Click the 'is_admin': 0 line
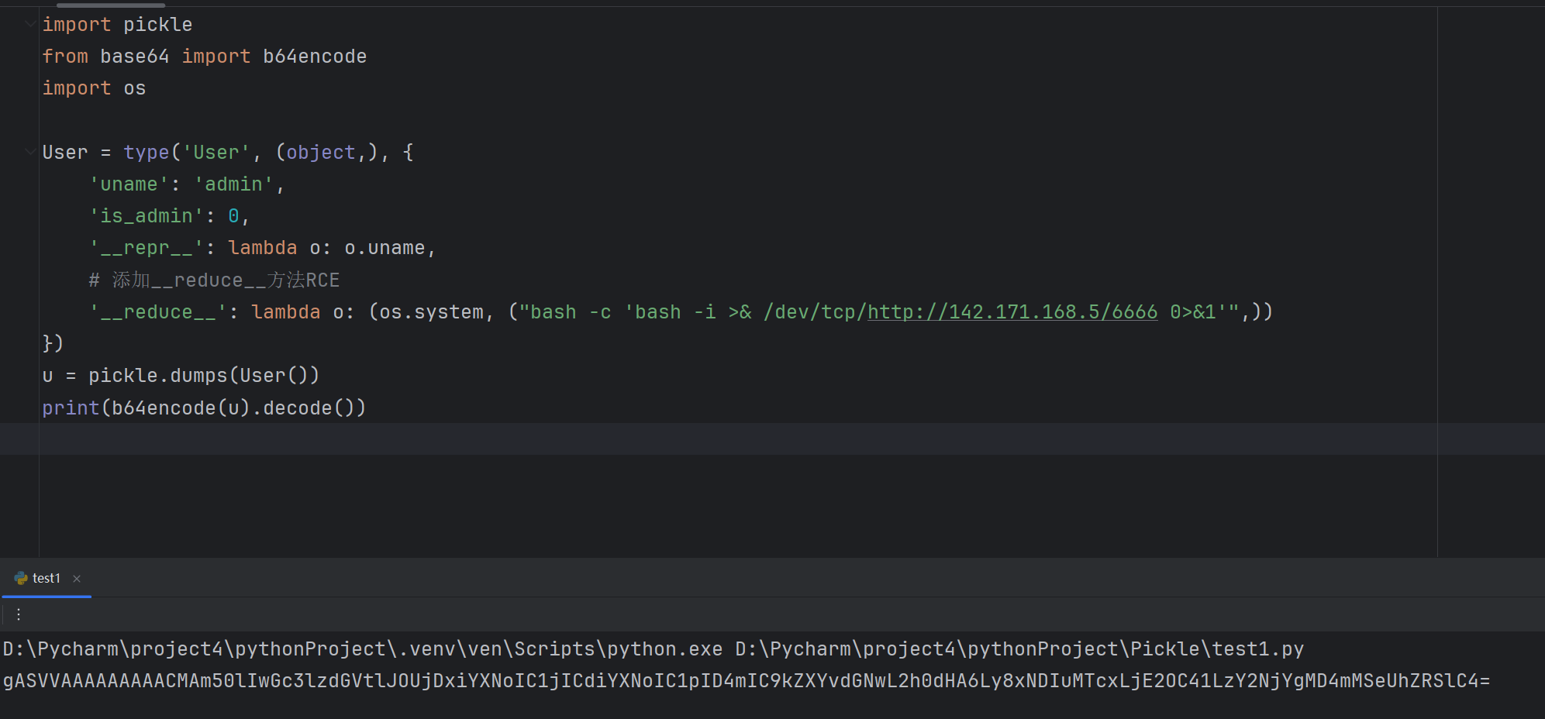1545x719 pixels. pos(169,216)
